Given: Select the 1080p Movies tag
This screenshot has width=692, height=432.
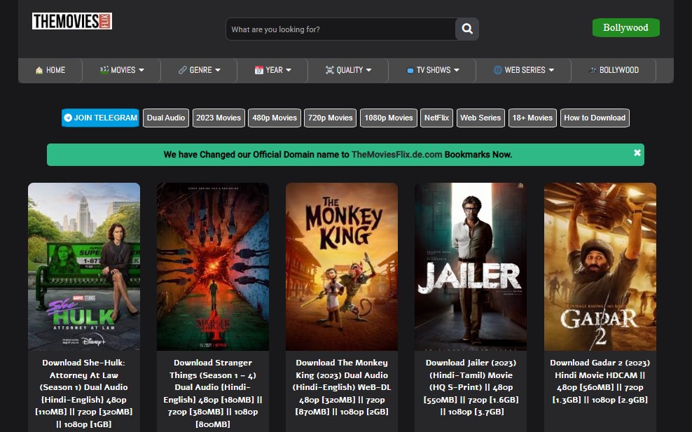Looking at the screenshot, I should (388, 118).
